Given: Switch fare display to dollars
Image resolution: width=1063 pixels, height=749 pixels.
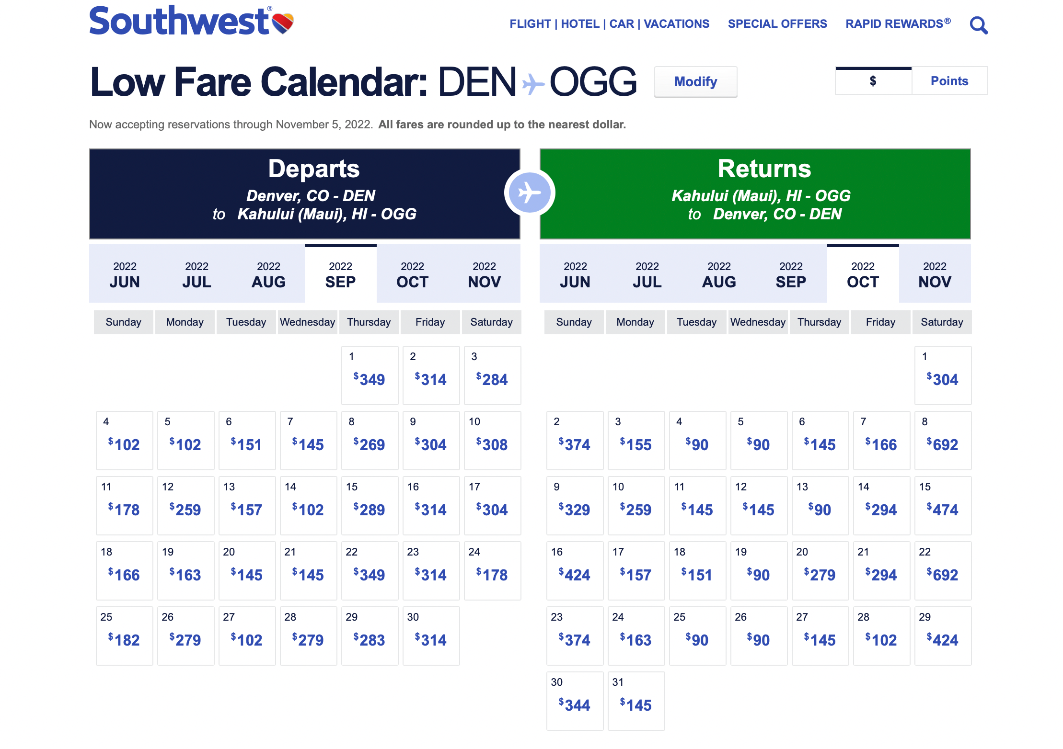Looking at the screenshot, I should (x=873, y=81).
